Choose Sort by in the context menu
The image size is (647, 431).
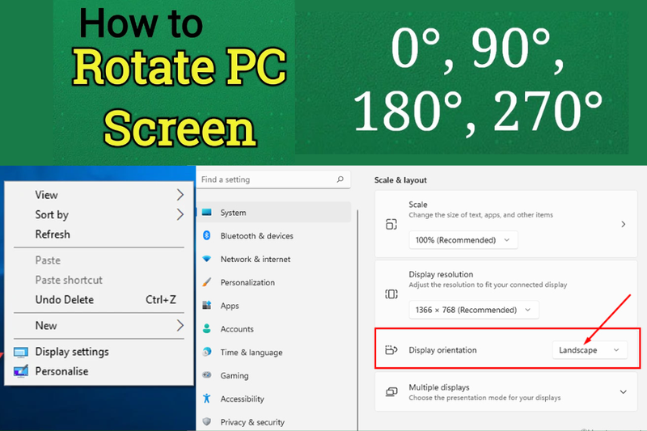point(99,214)
